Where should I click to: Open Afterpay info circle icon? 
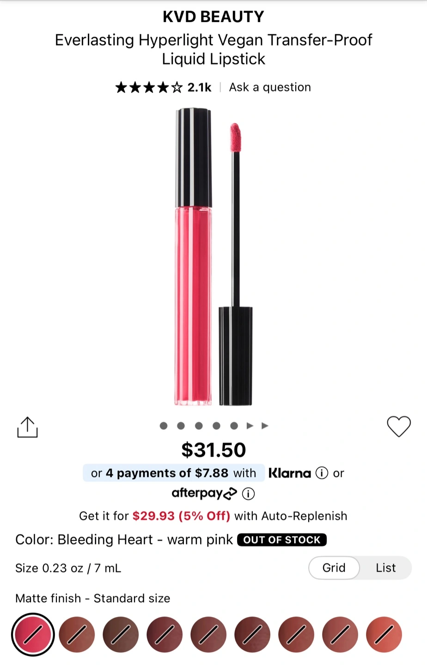[248, 494]
